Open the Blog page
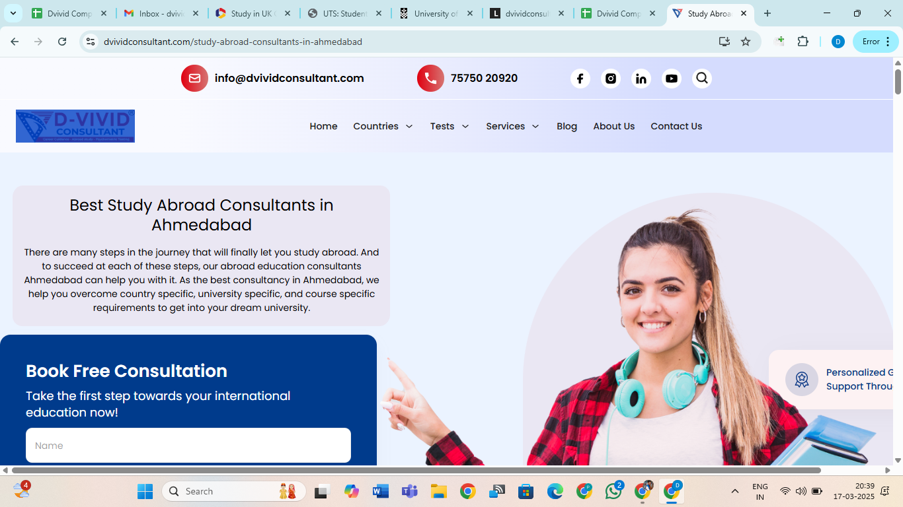 click(x=567, y=126)
